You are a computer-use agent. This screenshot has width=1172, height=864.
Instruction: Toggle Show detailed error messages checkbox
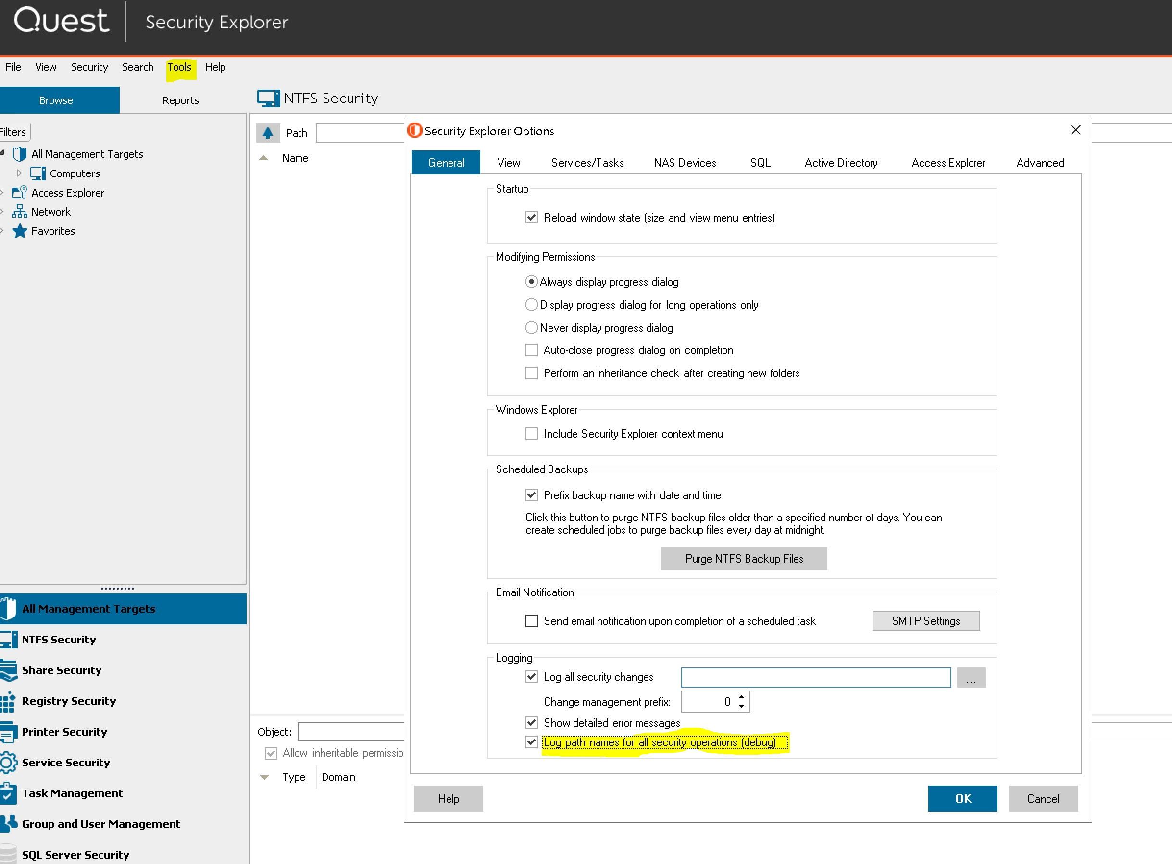pyautogui.click(x=532, y=723)
